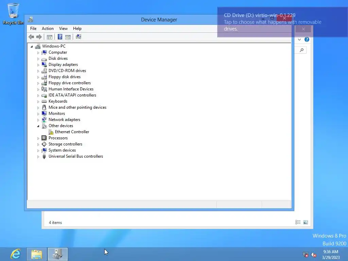Image resolution: width=348 pixels, height=261 pixels.
Task: Click the Back arrow in Device Manager toolbar
Action: [x=31, y=37]
